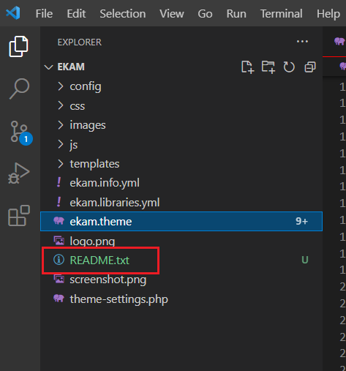
Task: Click the New Folder icon
Action: pos(268,67)
